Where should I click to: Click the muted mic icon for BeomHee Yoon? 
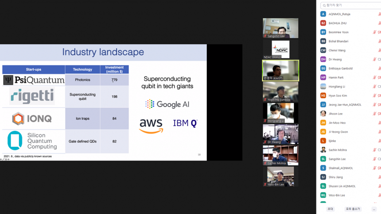(x=374, y=32)
